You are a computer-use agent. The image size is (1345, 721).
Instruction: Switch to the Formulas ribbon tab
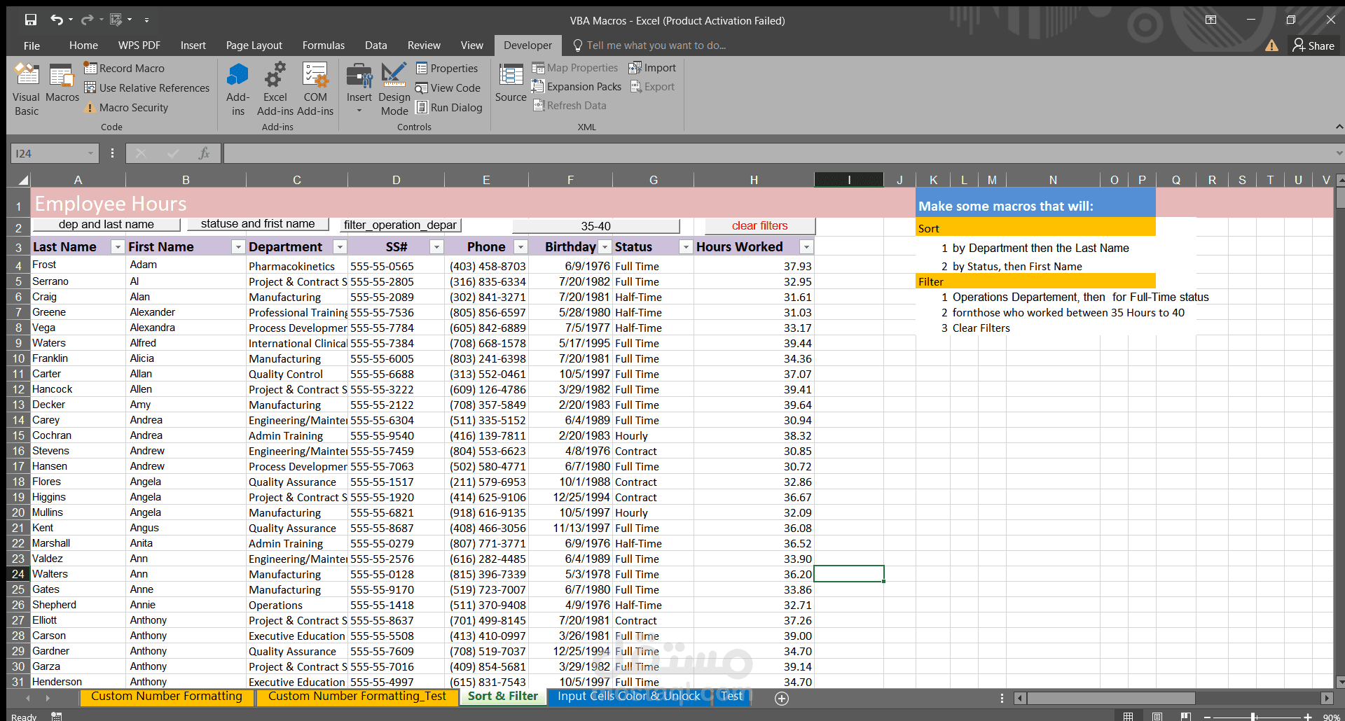[x=323, y=45]
